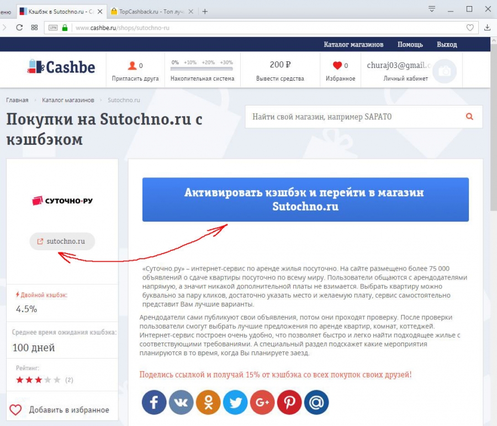This screenshot has width=497, height=426.
Task: Open the browser tab list menu icon
Action: coord(432,9)
